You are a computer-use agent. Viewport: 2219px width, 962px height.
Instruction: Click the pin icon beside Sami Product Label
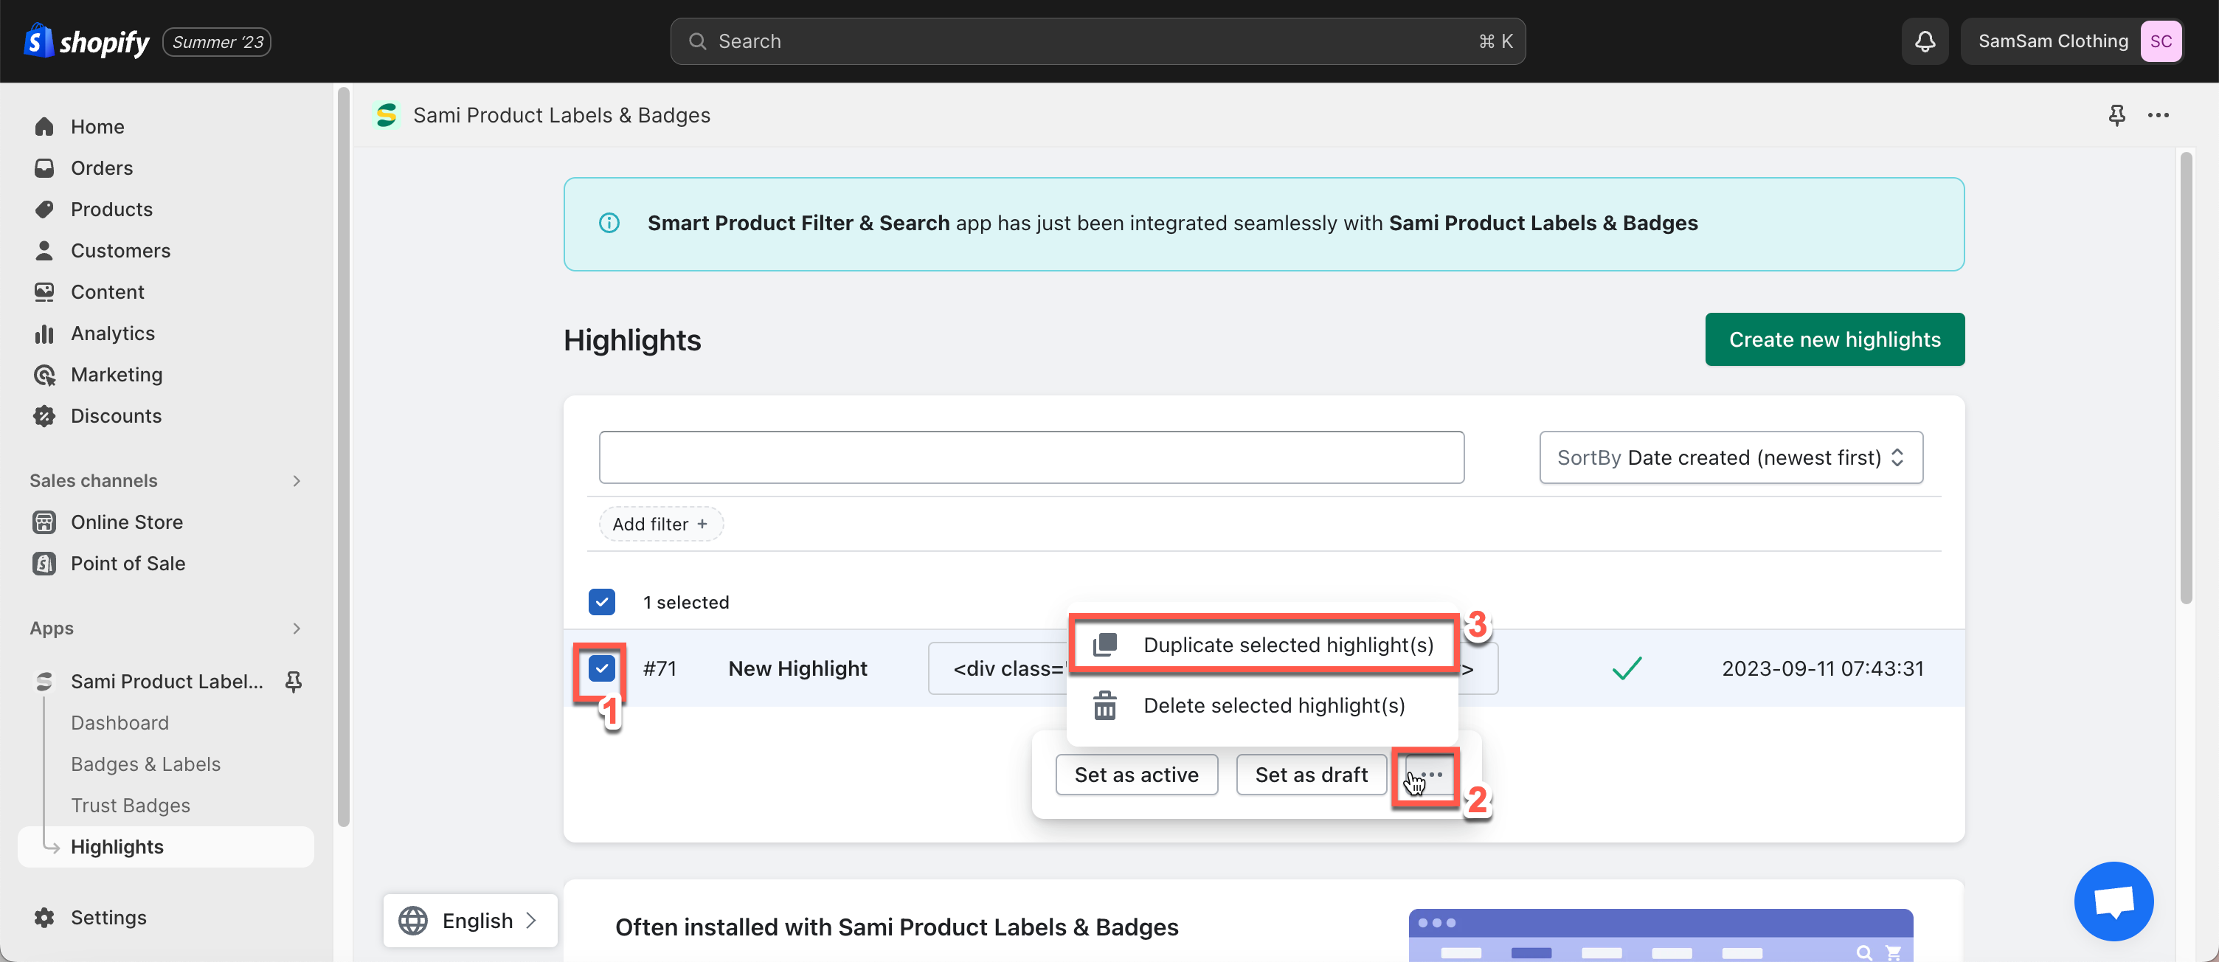[294, 681]
